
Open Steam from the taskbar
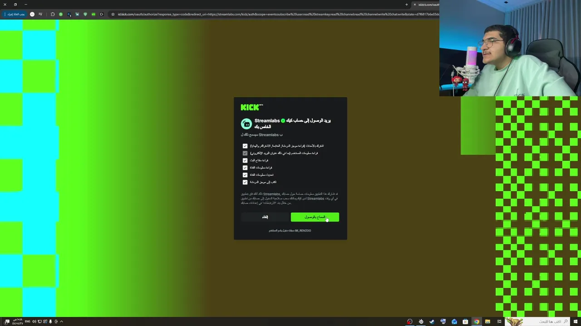[432, 321]
